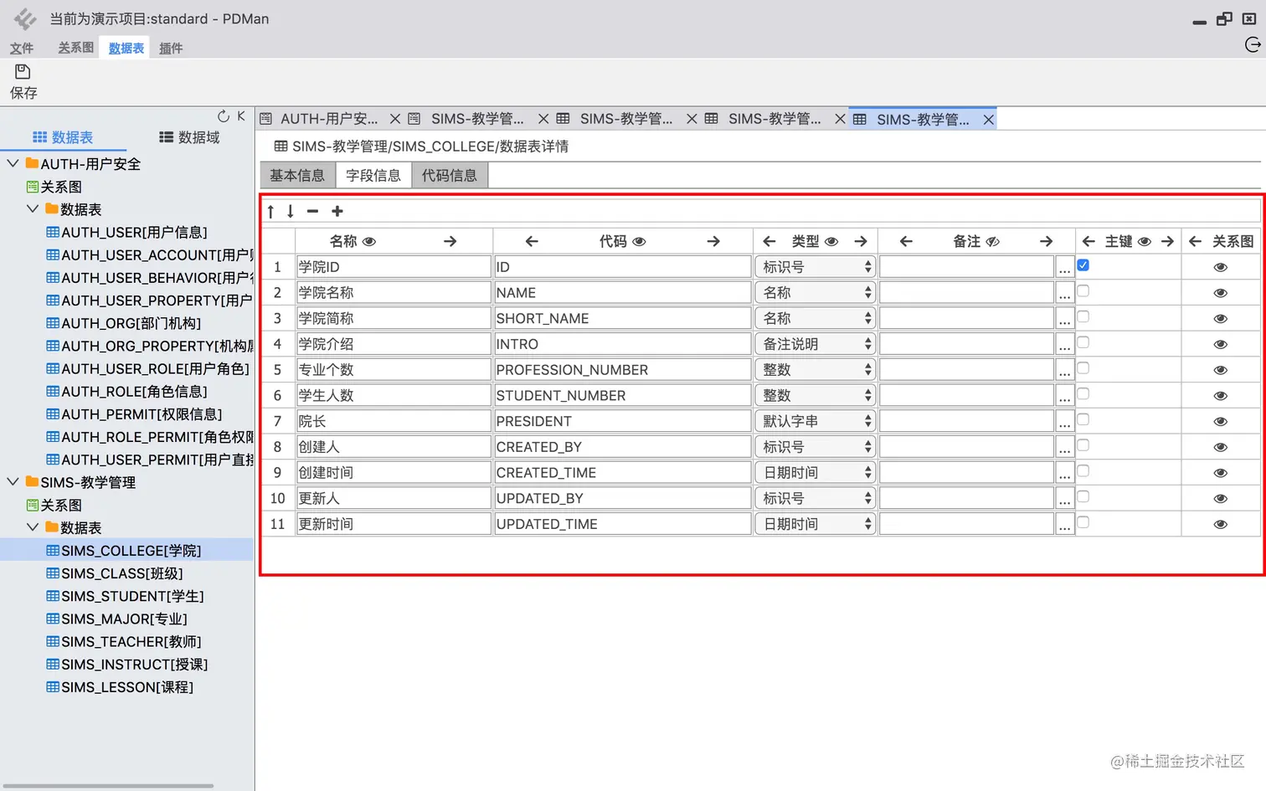
Task: Collapse the SIMS-教学管理 tree node
Action: pos(13,481)
